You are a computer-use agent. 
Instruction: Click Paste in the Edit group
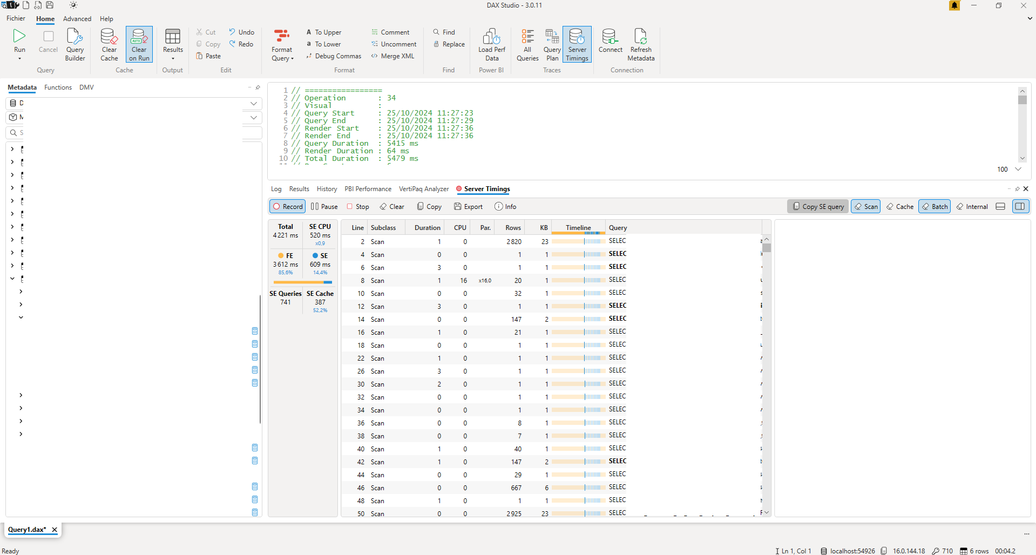(x=208, y=56)
